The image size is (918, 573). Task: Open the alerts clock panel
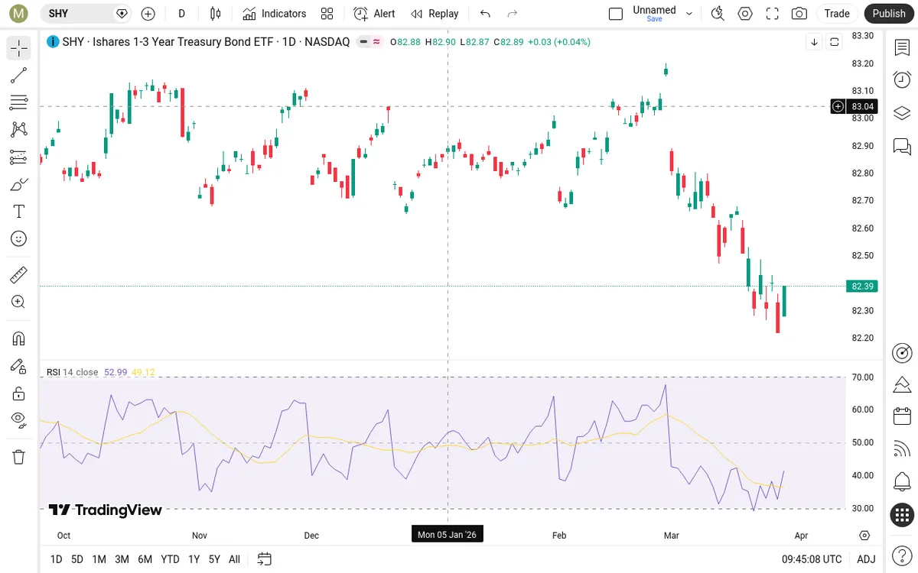902,79
